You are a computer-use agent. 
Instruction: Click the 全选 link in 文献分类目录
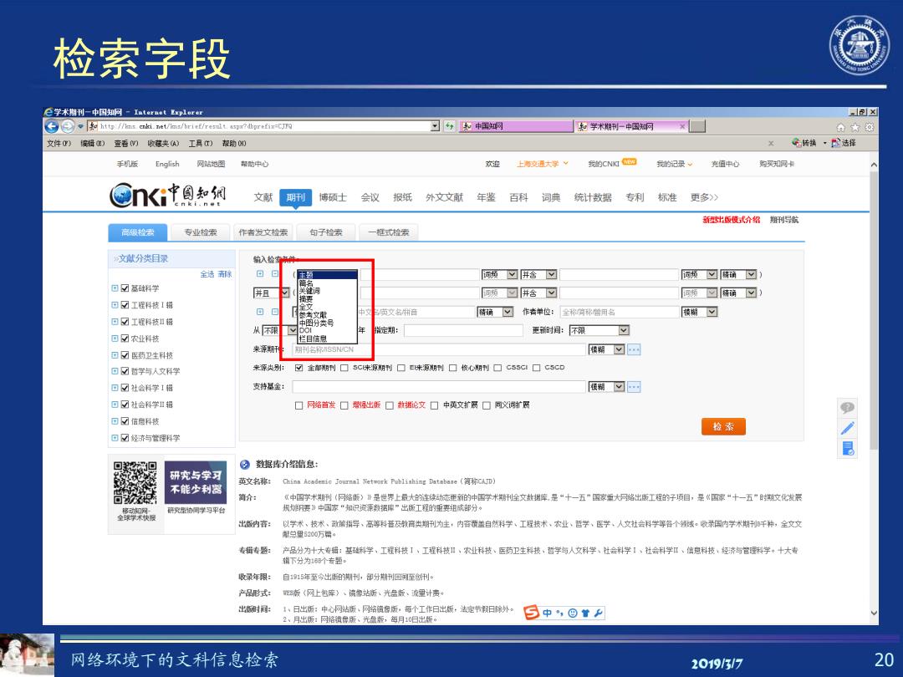point(207,274)
